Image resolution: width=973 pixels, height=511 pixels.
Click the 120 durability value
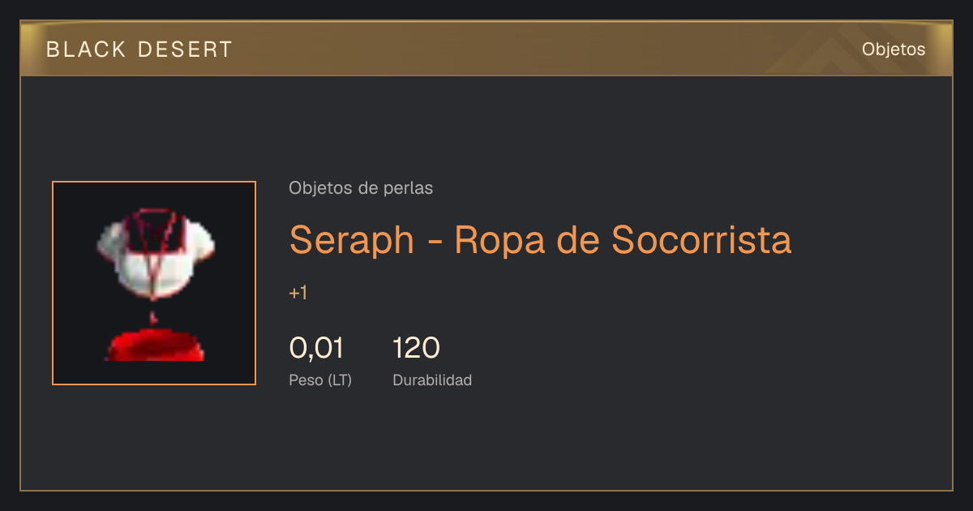click(416, 348)
